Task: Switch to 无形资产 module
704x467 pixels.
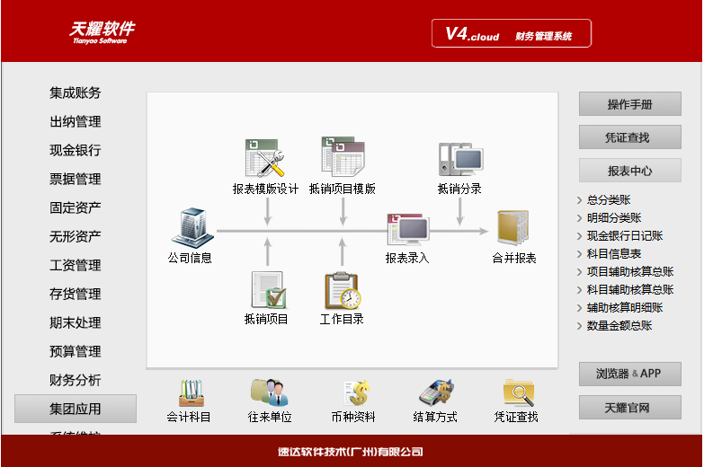Action: pos(75,236)
